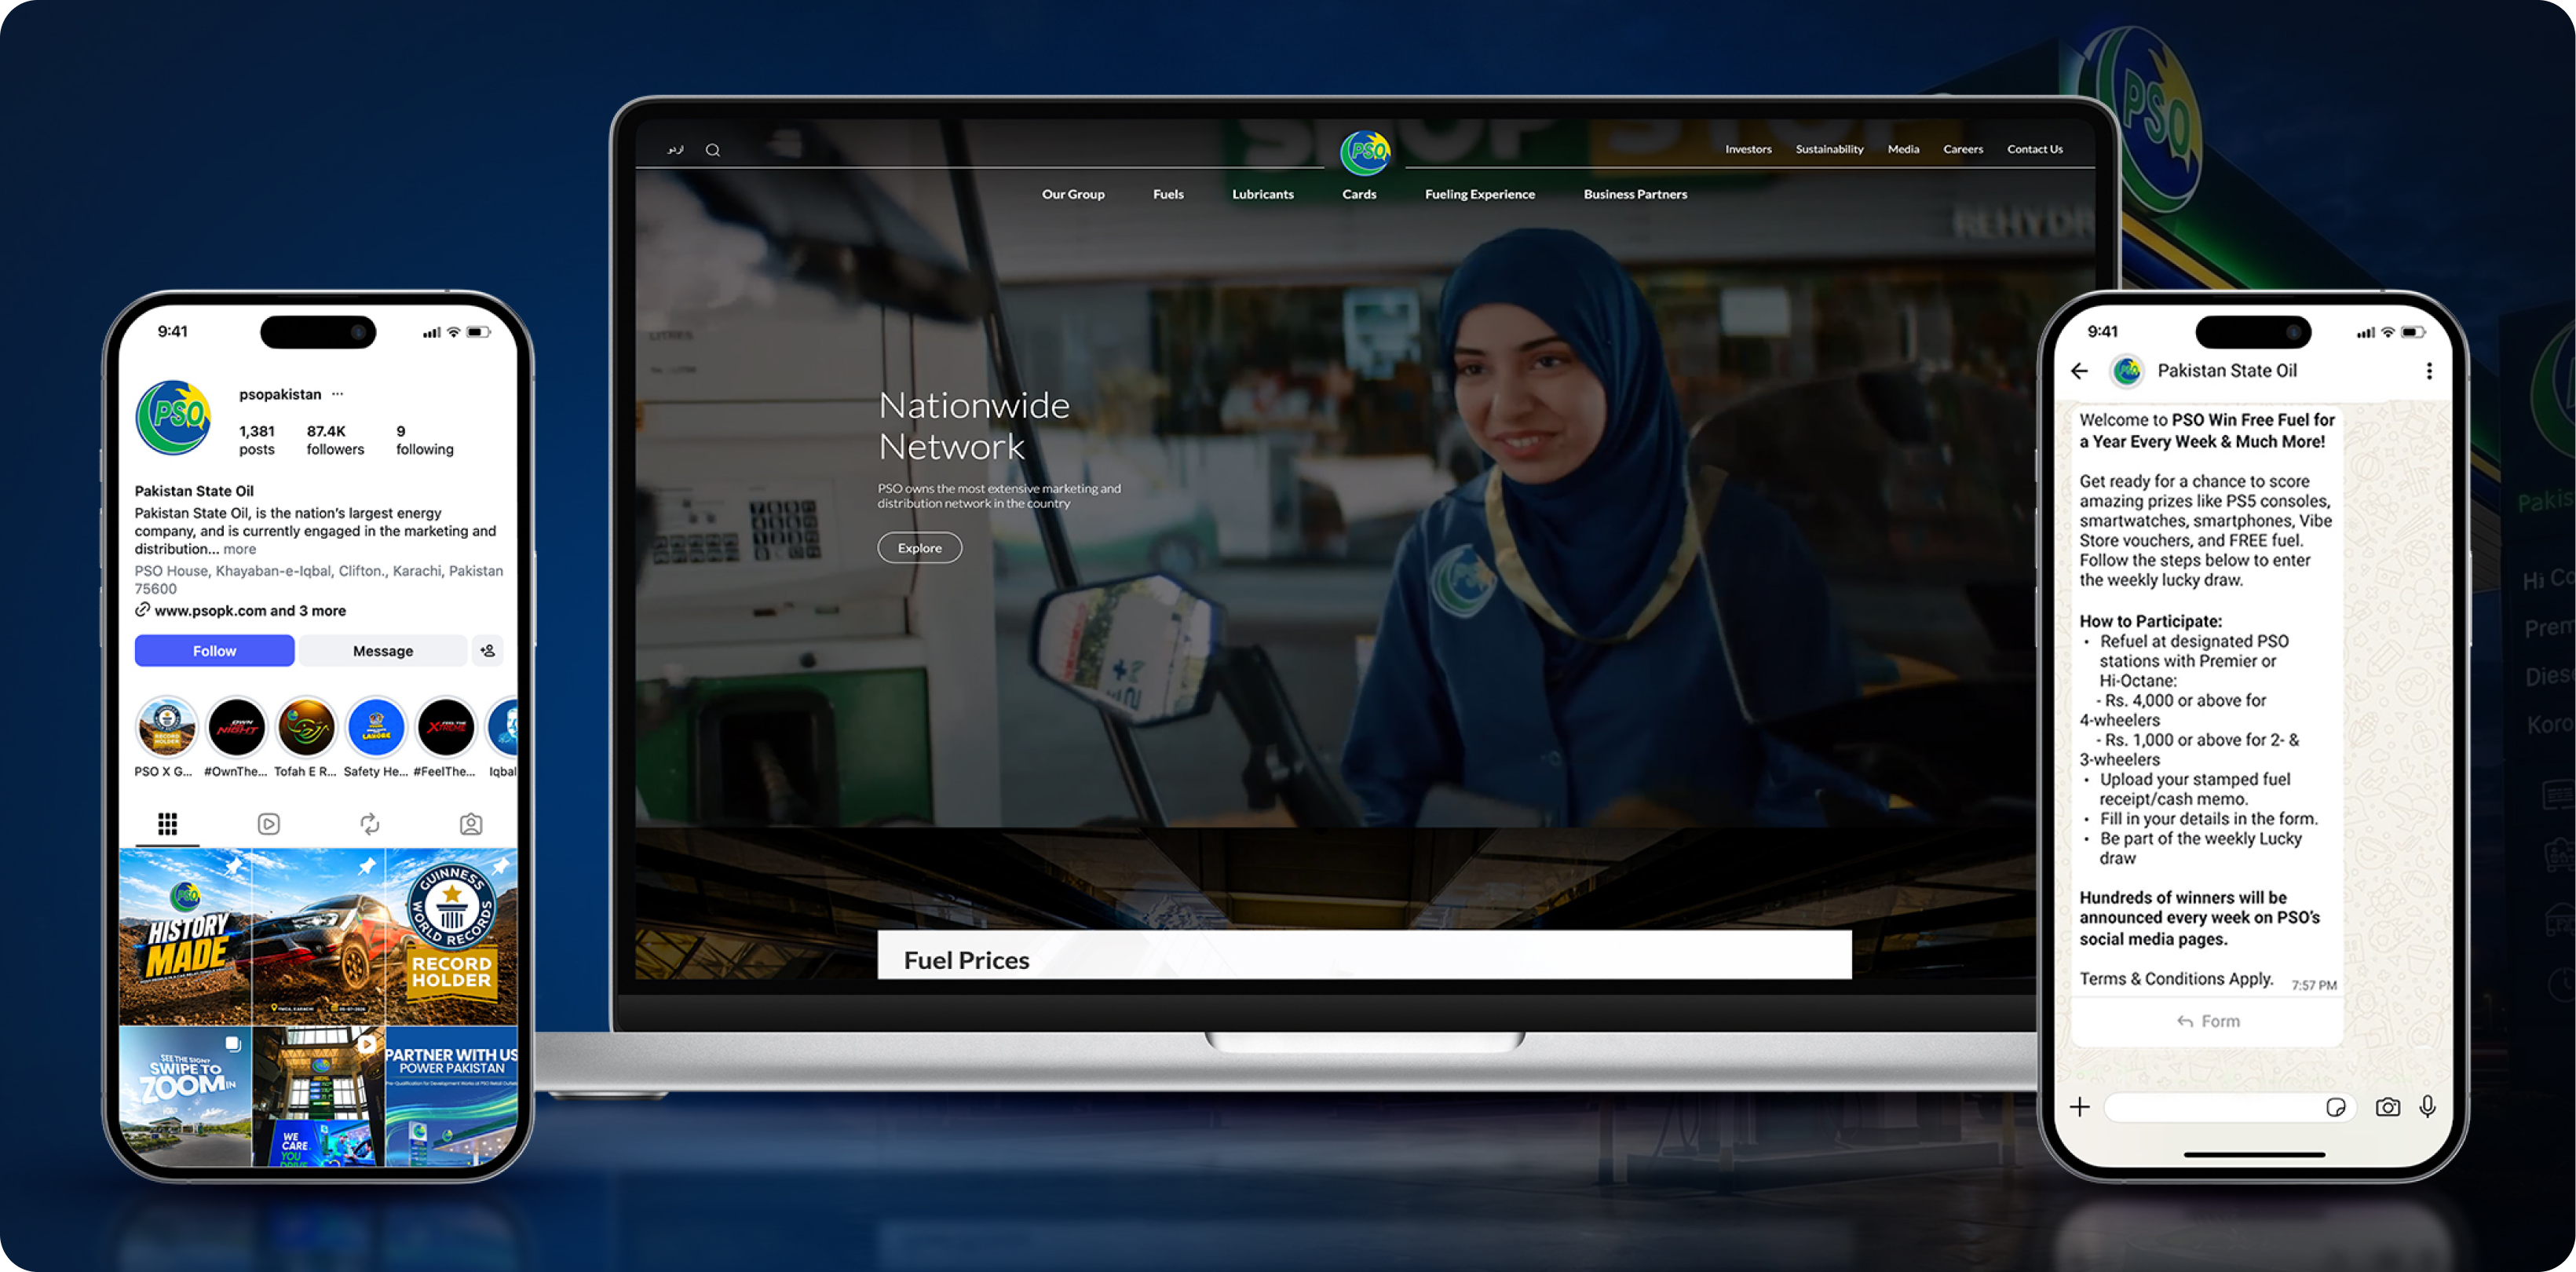Tap the Follow button on Instagram profile
The height and width of the screenshot is (1272, 2576).
[214, 651]
